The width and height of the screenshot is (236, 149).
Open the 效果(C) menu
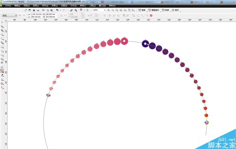pos(55,6)
